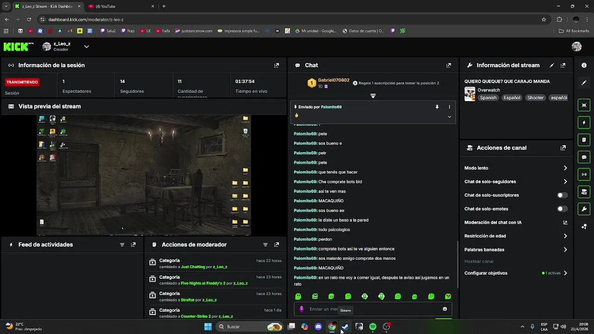
Task: Open Five Nights at Freddy's 2 link
Action: tap(203, 283)
